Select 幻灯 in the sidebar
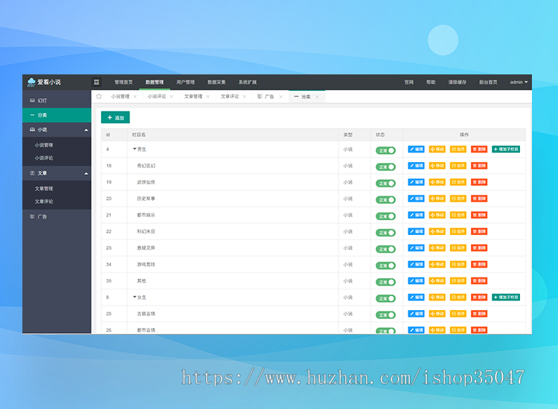This screenshot has width=558, height=409. click(57, 100)
